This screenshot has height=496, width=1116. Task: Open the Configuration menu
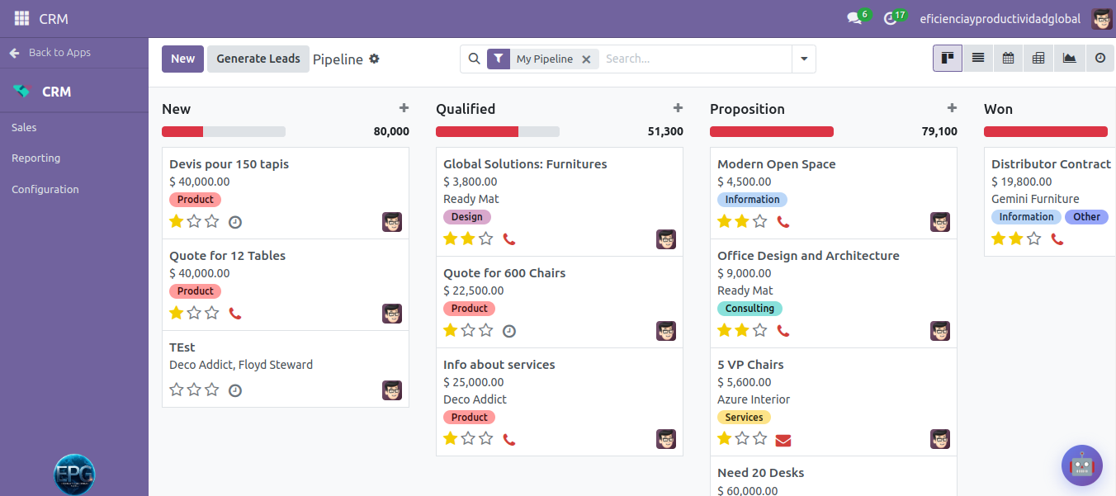(45, 189)
